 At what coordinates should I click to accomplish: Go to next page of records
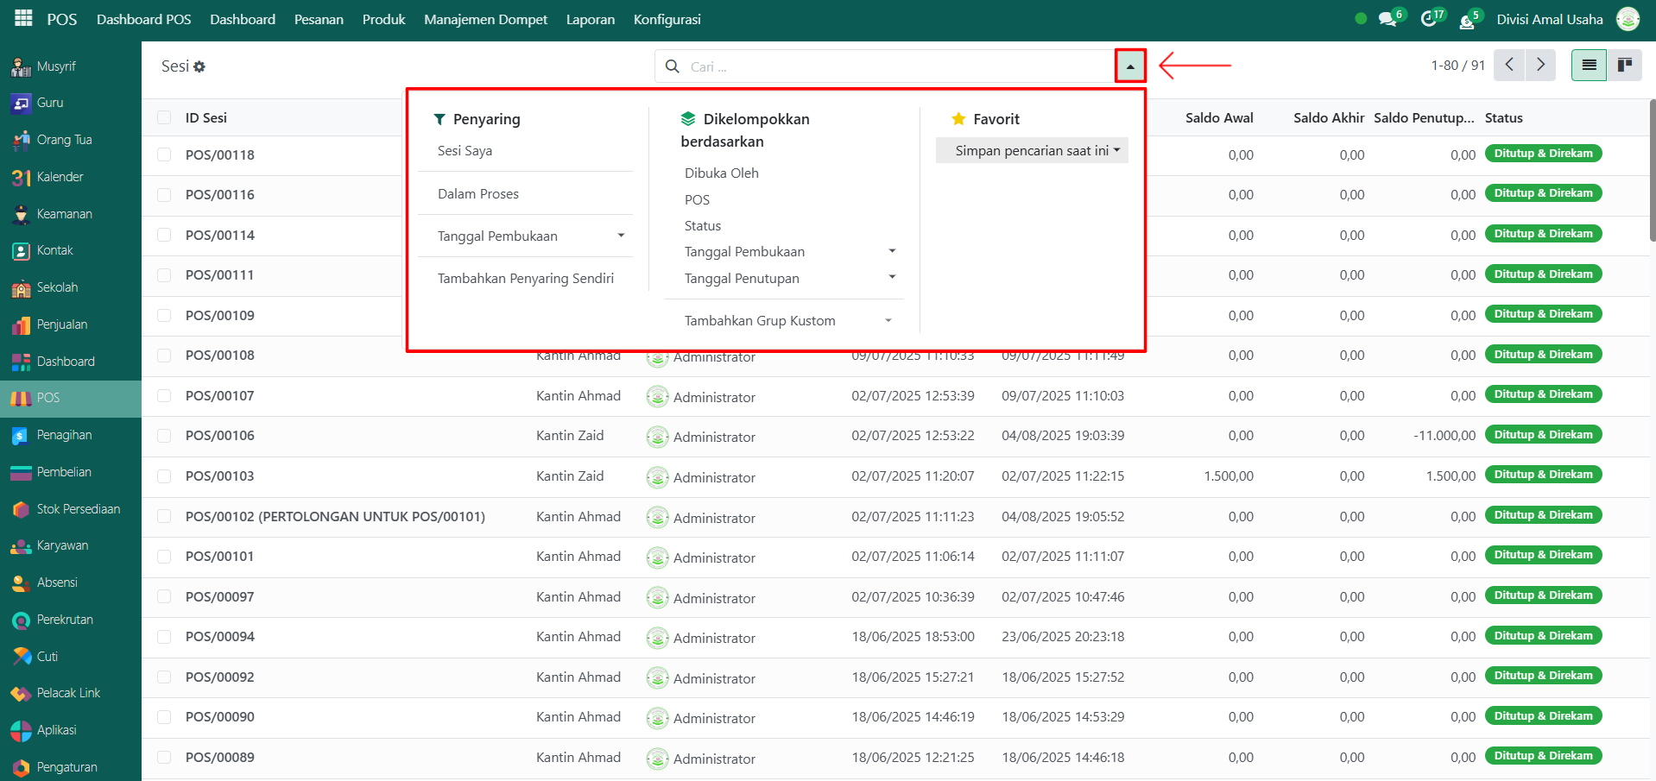click(1540, 65)
